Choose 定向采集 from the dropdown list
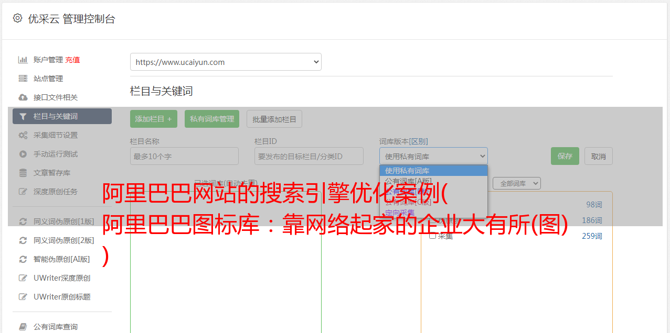 click(x=433, y=213)
